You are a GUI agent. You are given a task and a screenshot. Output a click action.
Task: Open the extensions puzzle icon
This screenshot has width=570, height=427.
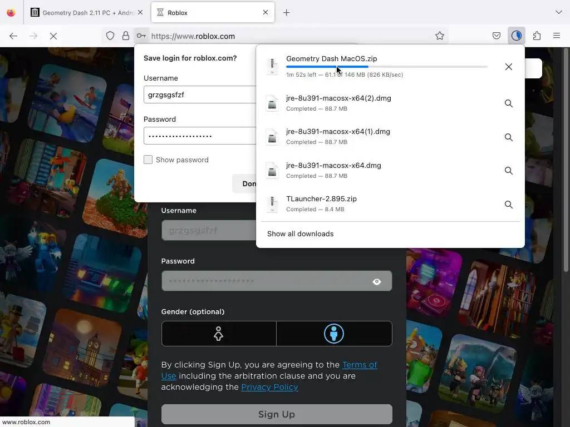point(537,36)
